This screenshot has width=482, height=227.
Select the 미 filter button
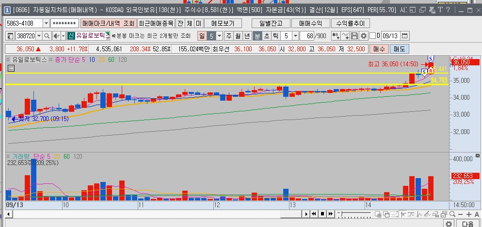(x=199, y=23)
